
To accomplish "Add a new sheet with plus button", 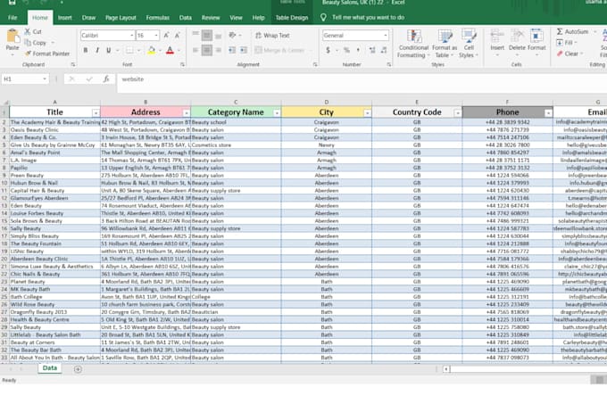I will coord(78,369).
